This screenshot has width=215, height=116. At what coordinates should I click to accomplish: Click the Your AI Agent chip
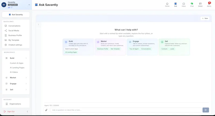point(134,49)
